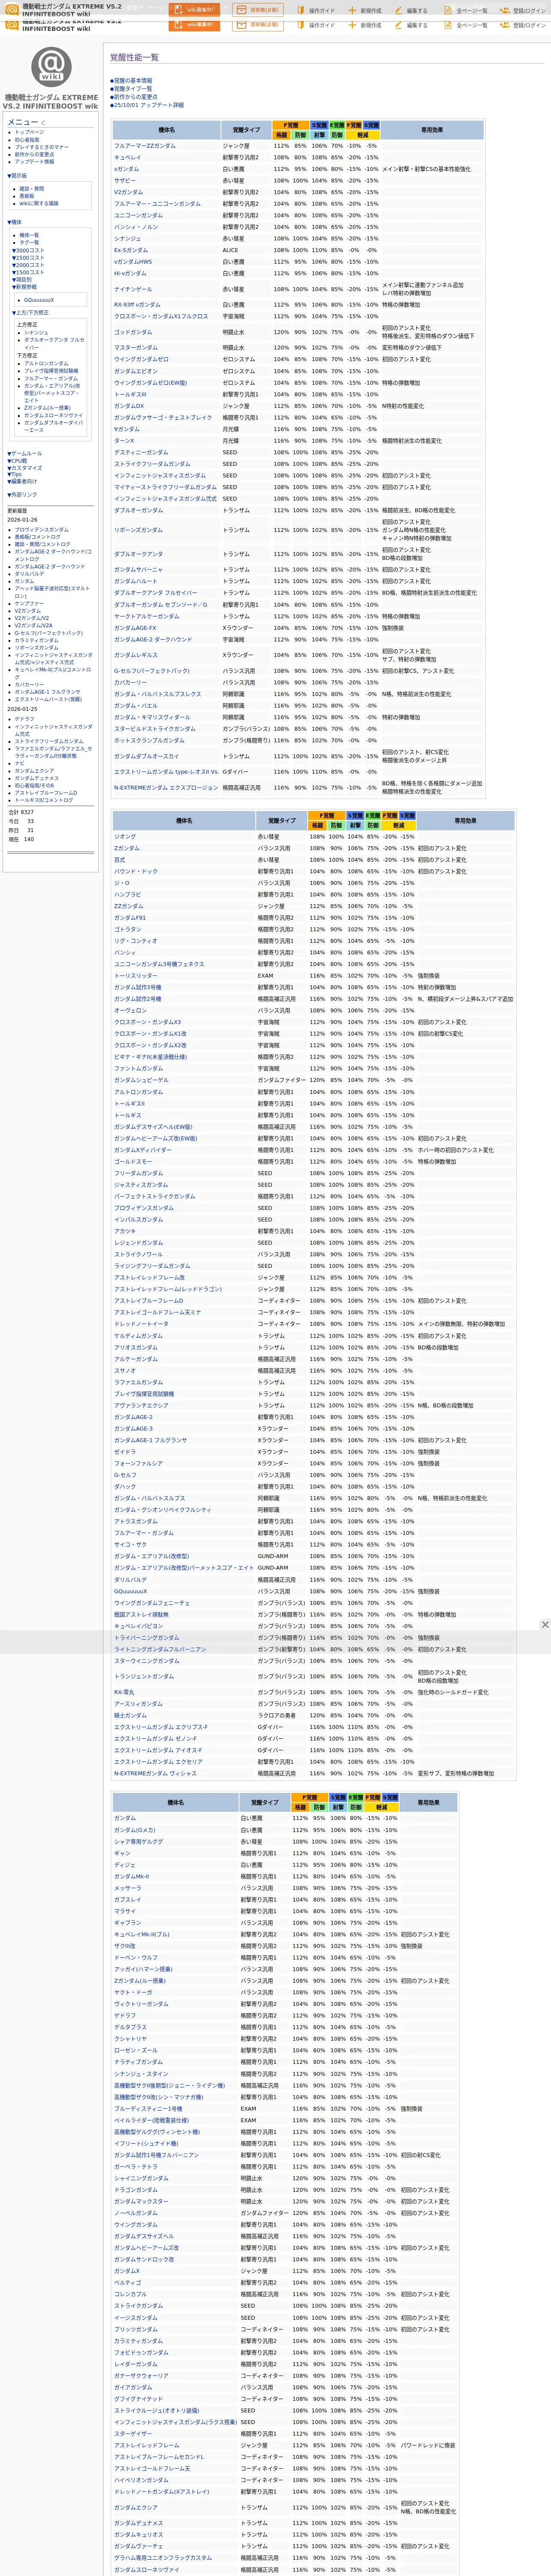Click 月光蝶 in the ターンX row
Screen dimensions: 551x2576
pos(230,441)
